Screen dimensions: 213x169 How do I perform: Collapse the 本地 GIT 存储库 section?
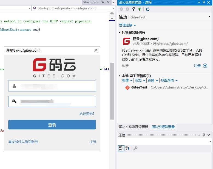(120, 76)
